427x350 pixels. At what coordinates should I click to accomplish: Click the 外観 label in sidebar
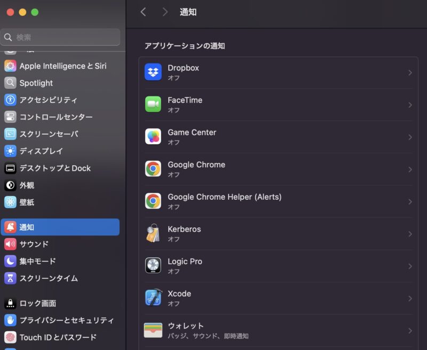(x=27, y=185)
